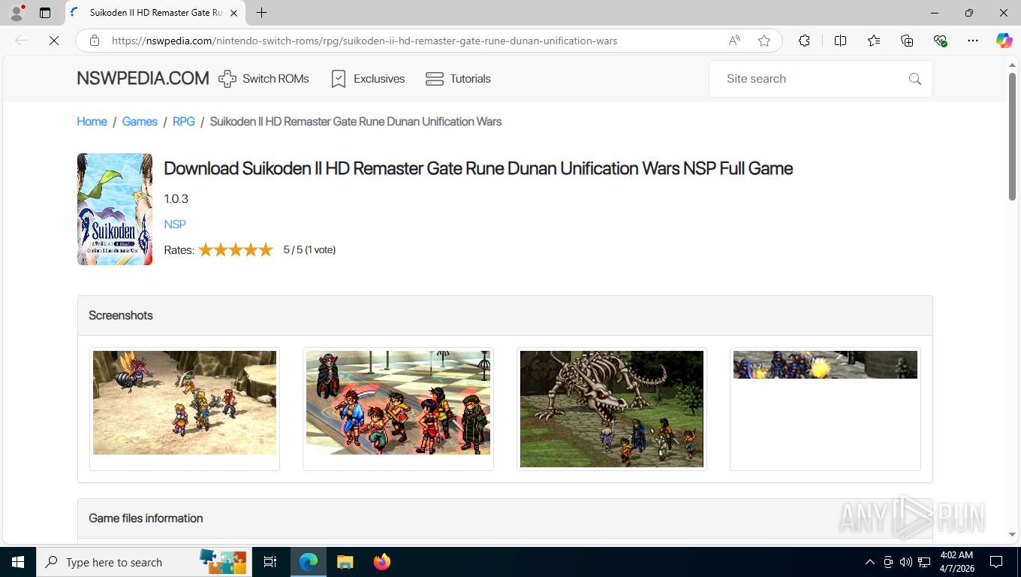This screenshot has height=577, width=1021.
Task: Open the insect battle screenshot
Action: click(x=185, y=403)
